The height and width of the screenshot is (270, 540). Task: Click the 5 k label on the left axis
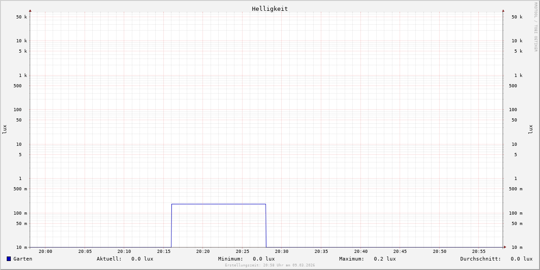(23, 51)
